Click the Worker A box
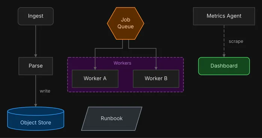Screen dimensions: 262x138 click(x=95, y=79)
